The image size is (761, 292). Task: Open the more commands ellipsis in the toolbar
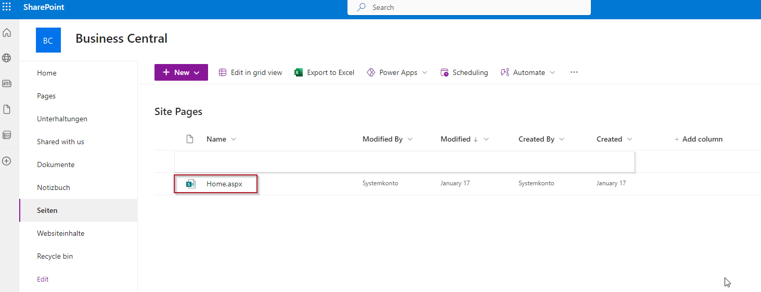[574, 72]
